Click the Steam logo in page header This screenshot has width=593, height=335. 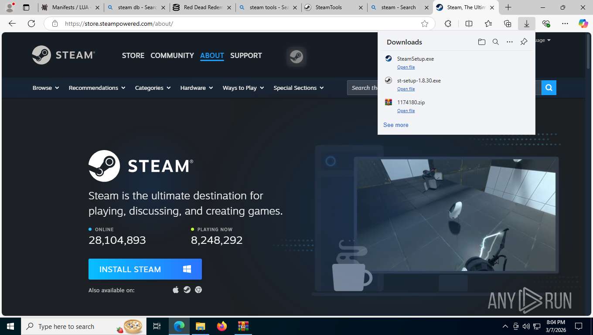63,55
